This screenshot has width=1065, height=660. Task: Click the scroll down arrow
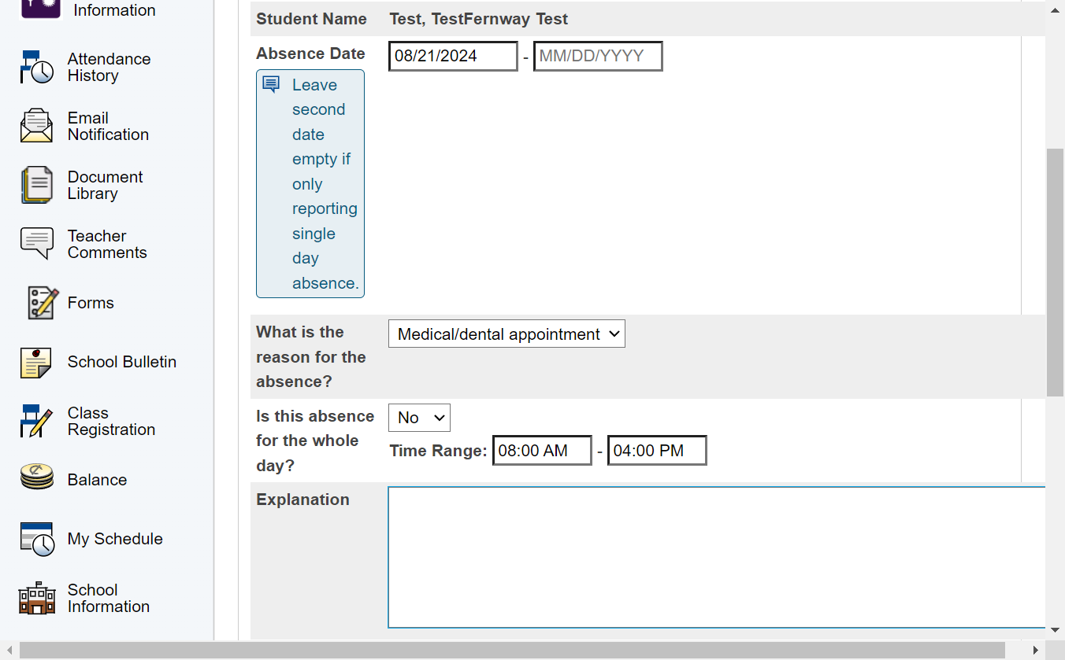[x=1056, y=630]
